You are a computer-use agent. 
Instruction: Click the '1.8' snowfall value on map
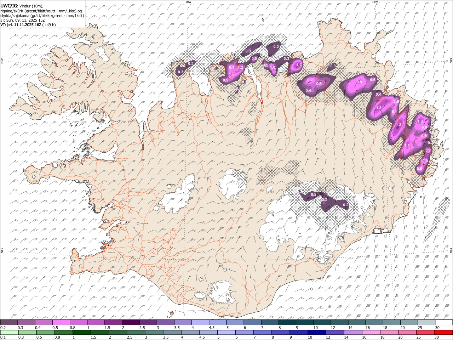click(x=398, y=125)
